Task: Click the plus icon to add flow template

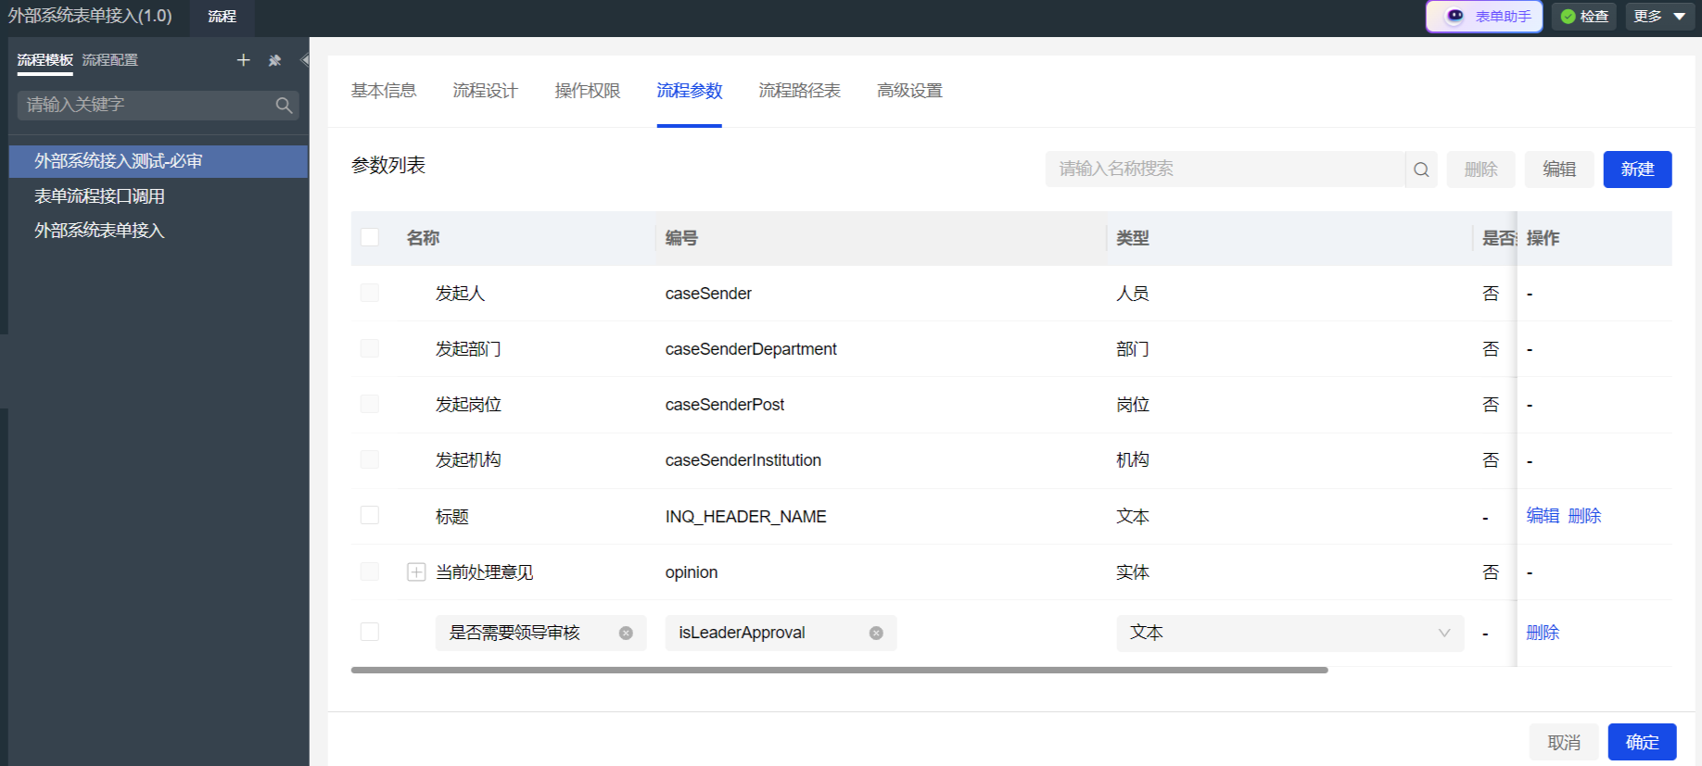Action: click(243, 60)
